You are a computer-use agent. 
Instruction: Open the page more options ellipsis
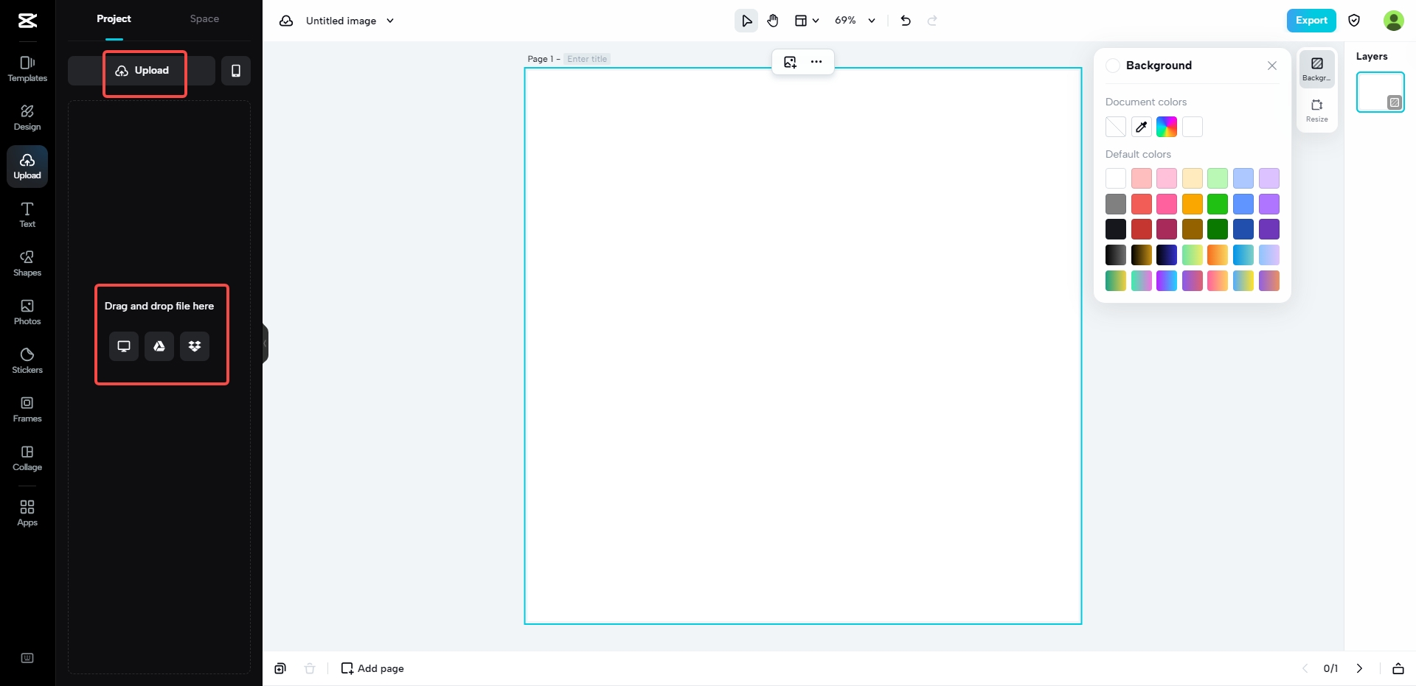pos(816,62)
